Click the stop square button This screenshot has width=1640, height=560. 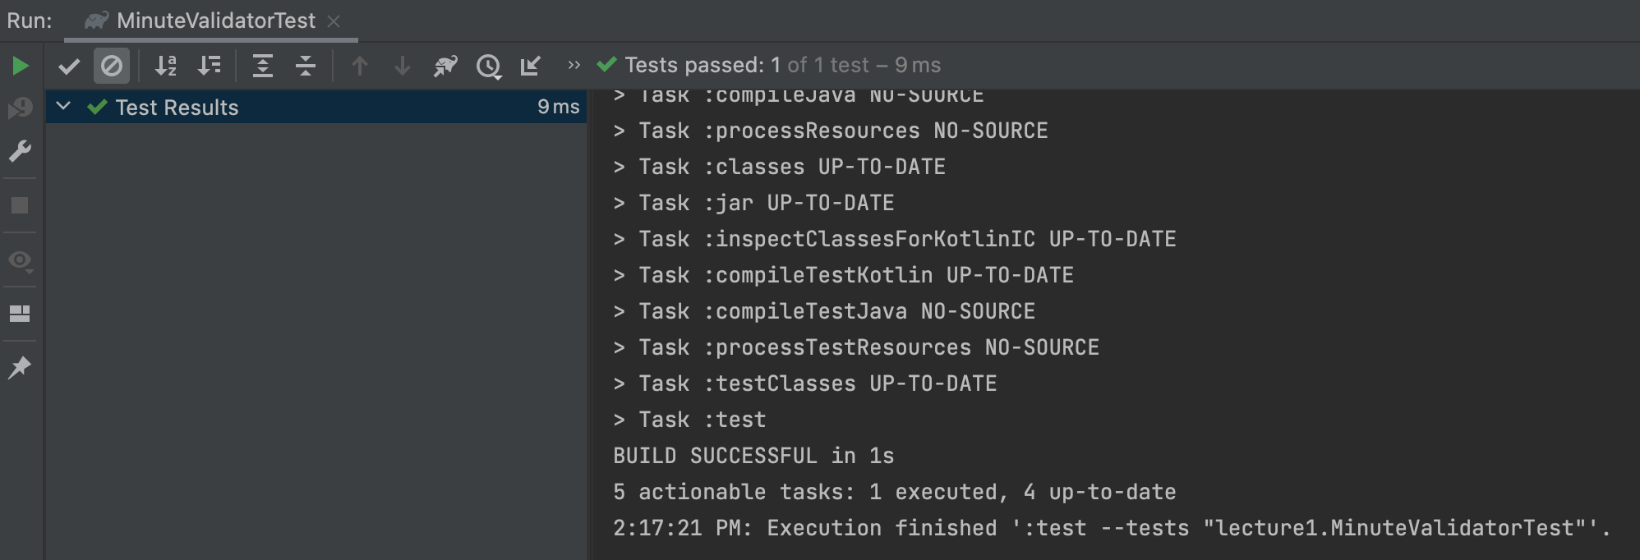click(20, 205)
